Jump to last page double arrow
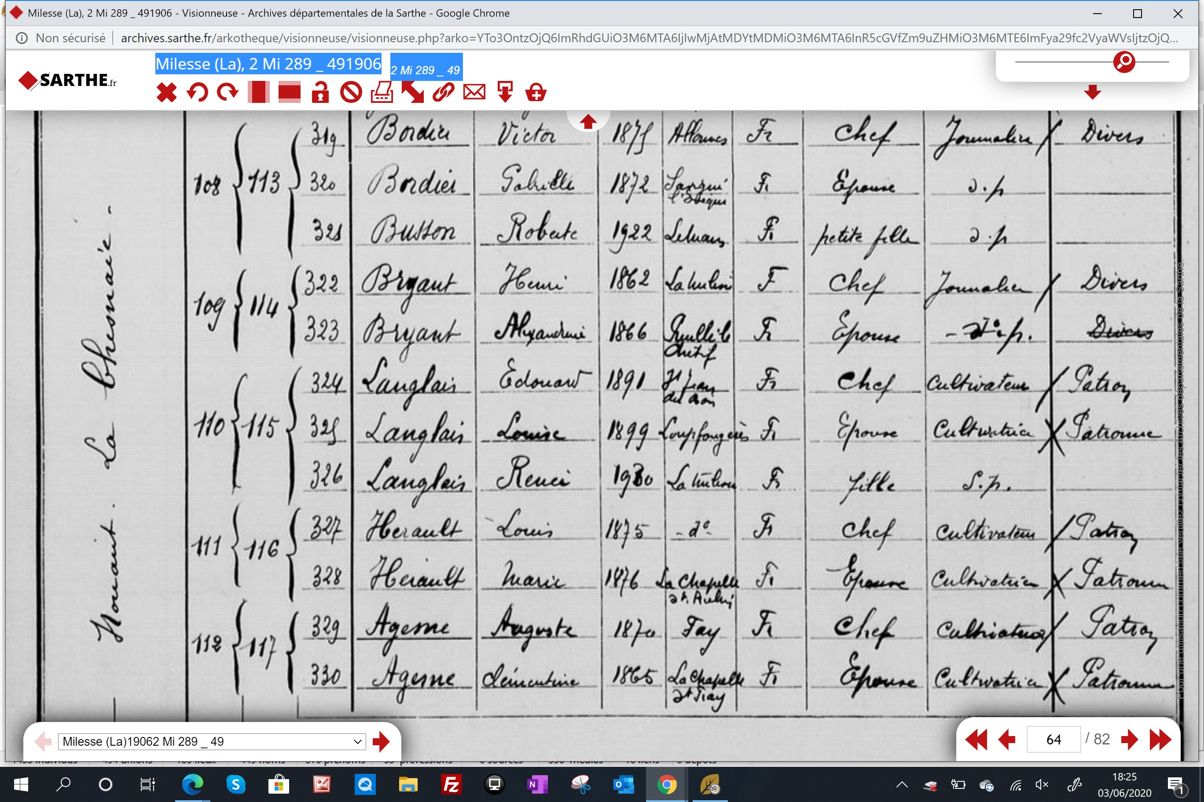The width and height of the screenshot is (1204, 802). pyautogui.click(x=1160, y=740)
